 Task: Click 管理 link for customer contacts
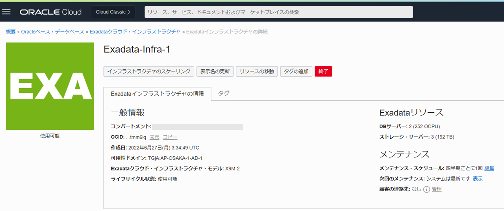[437, 189]
